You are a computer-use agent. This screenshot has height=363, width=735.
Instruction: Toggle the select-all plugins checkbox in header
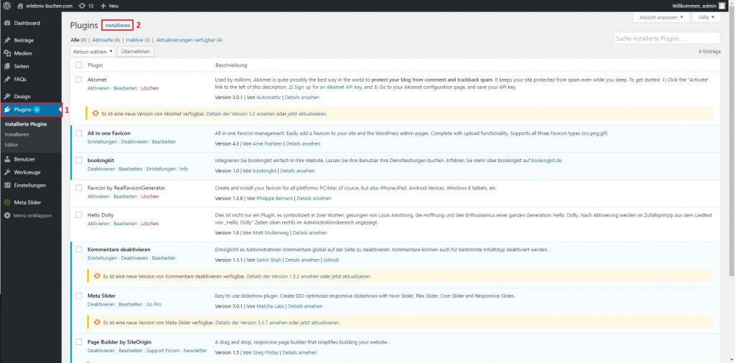(79, 65)
